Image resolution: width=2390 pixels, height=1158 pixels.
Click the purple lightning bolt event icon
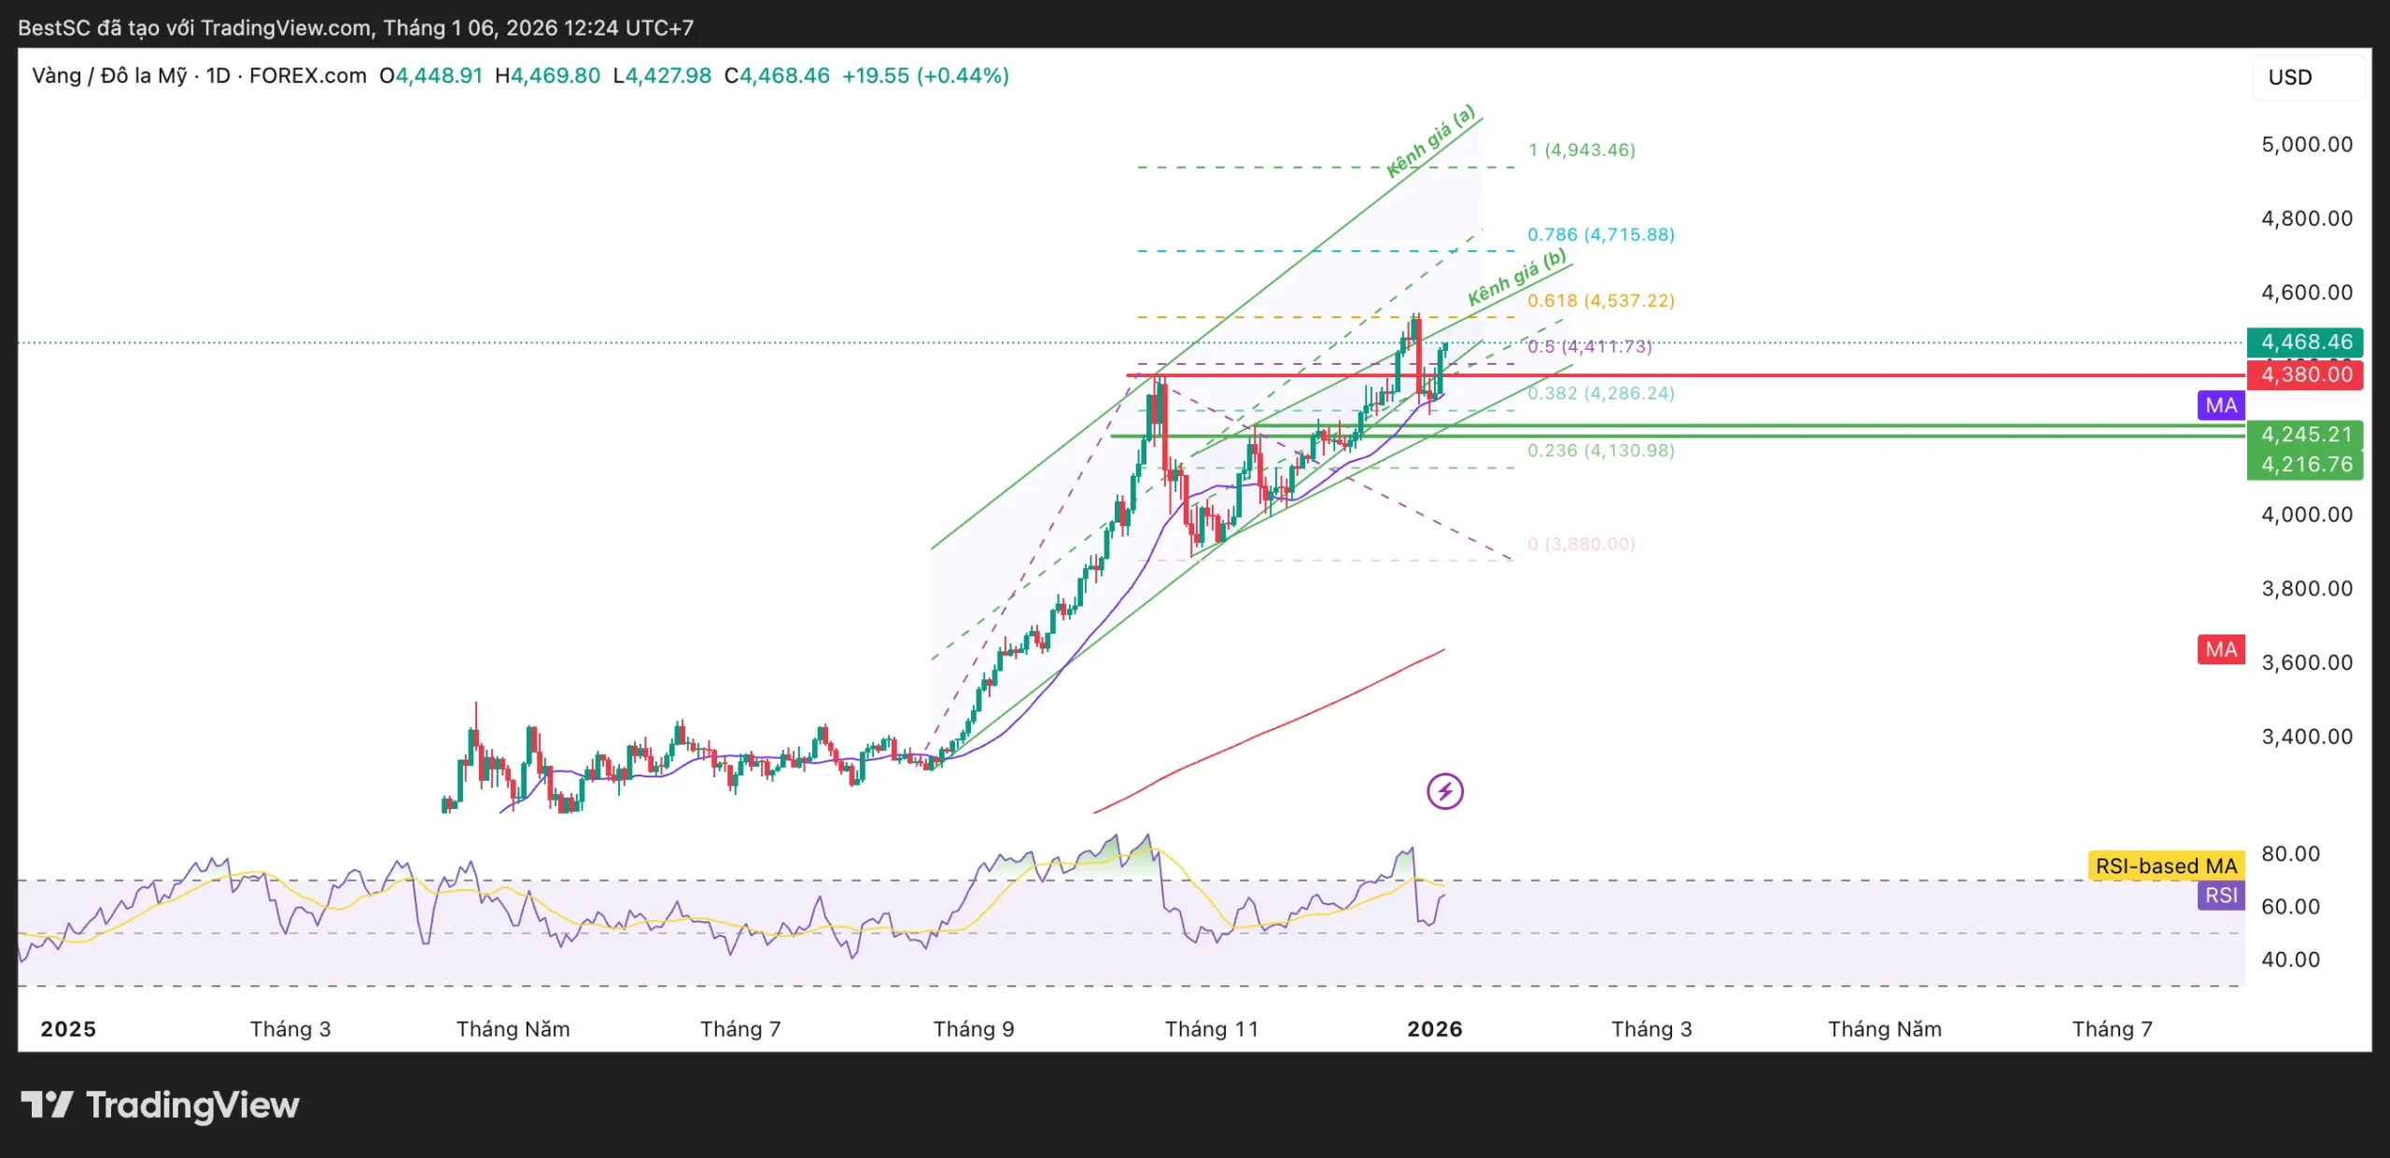pyautogui.click(x=1444, y=792)
